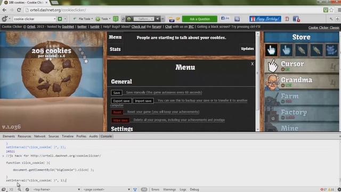Open the Chrome hamburger menu
The width and height of the screenshot is (341, 192).
pyautogui.click(x=339, y=10)
